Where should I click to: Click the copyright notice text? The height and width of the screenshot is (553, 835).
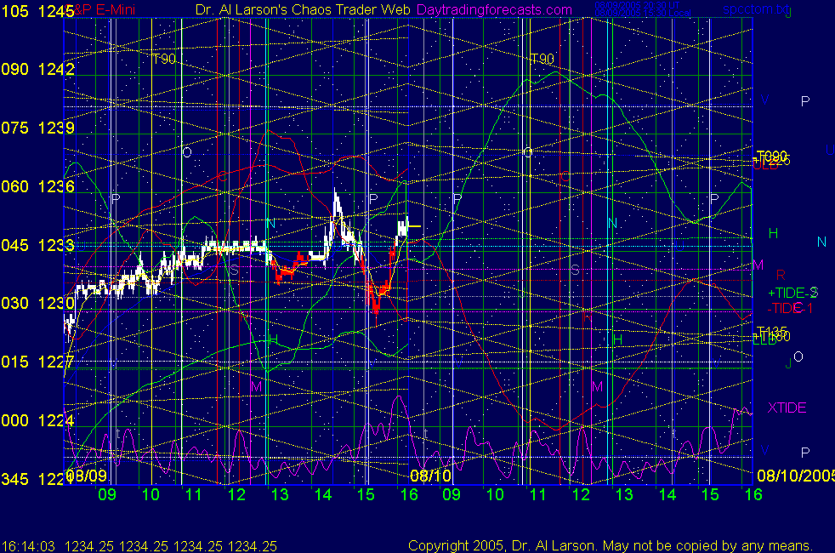pos(611,545)
